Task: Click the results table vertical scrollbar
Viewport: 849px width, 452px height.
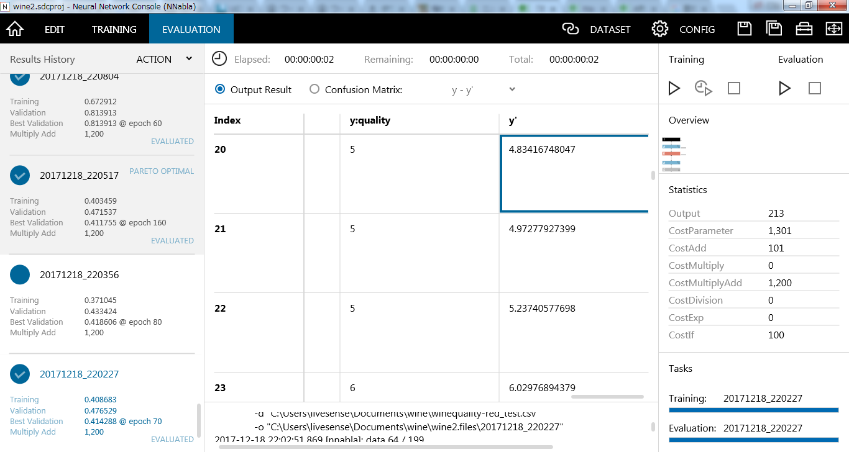Action: (653, 175)
